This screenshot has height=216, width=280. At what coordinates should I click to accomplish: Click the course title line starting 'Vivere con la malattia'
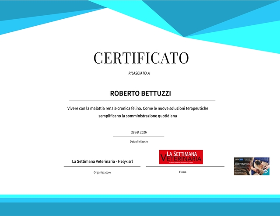tap(138, 108)
